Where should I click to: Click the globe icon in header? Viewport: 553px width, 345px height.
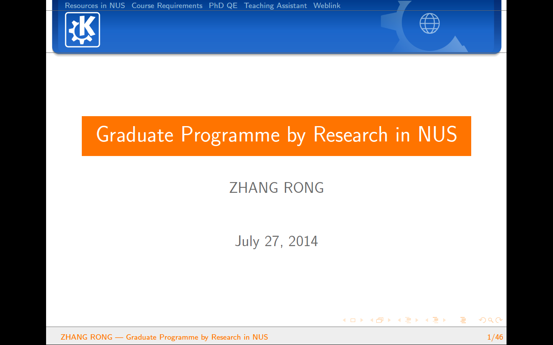(x=429, y=23)
